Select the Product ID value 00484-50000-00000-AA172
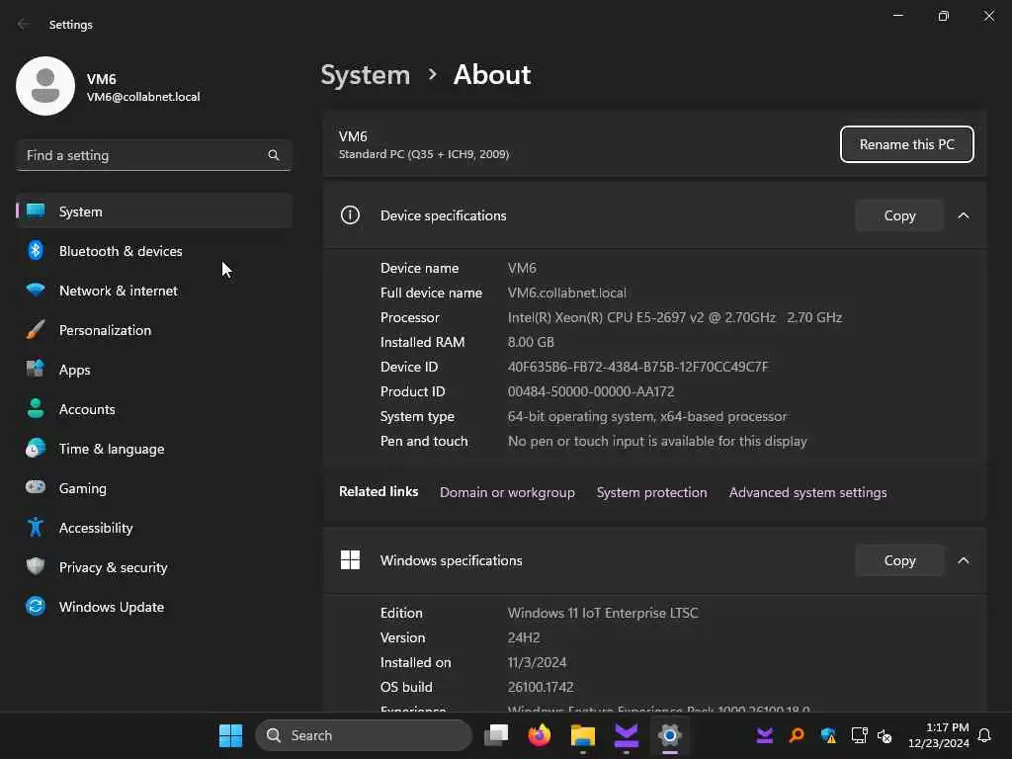 591,391
